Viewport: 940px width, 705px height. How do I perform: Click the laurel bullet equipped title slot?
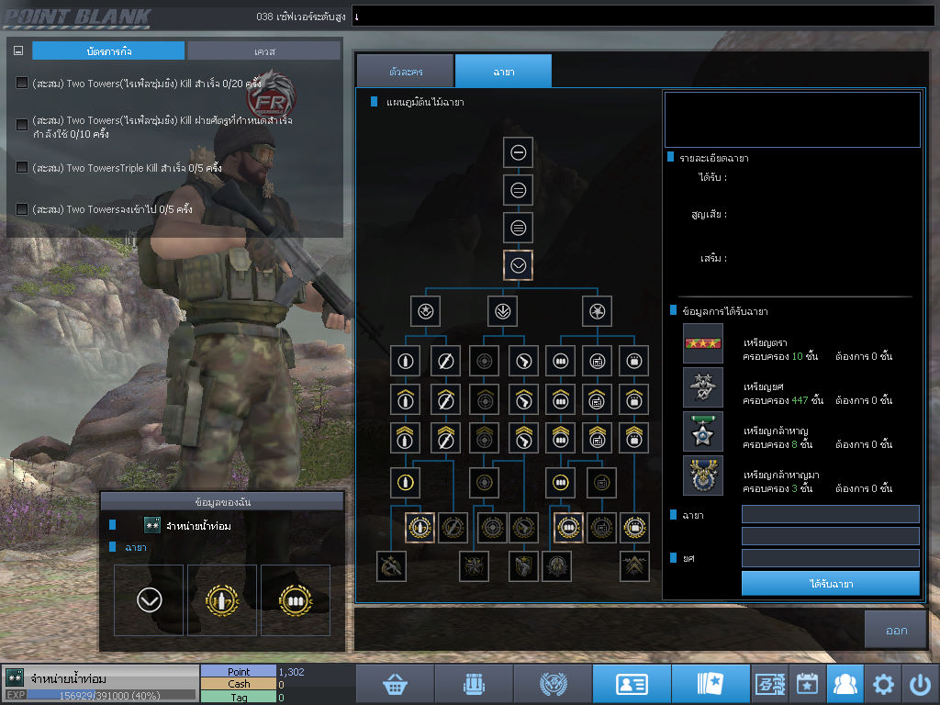[x=222, y=600]
